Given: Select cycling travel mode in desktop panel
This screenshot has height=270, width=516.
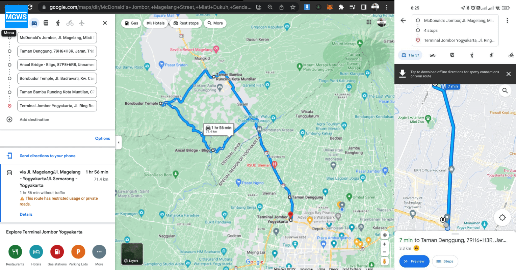Looking at the screenshot, I should 70,23.
